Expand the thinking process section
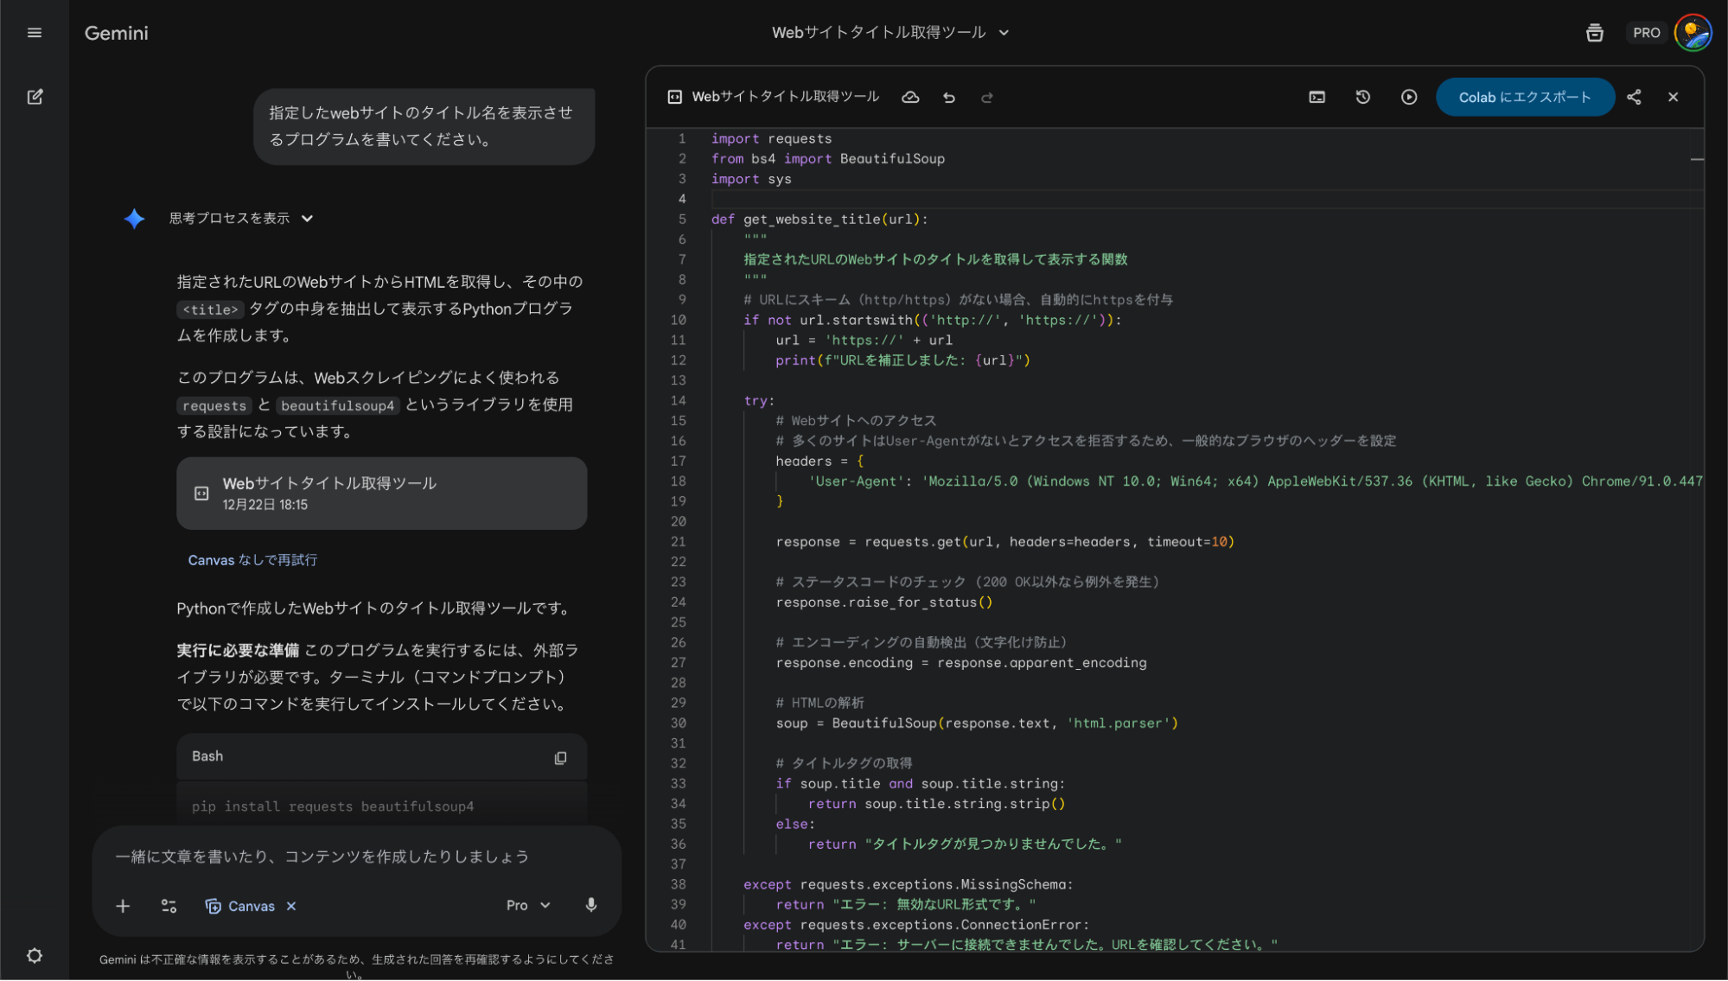 243,218
